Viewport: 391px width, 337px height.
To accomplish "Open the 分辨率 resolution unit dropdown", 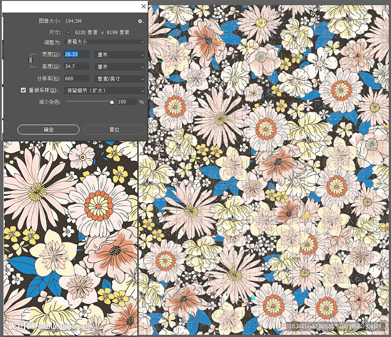I will (120, 79).
